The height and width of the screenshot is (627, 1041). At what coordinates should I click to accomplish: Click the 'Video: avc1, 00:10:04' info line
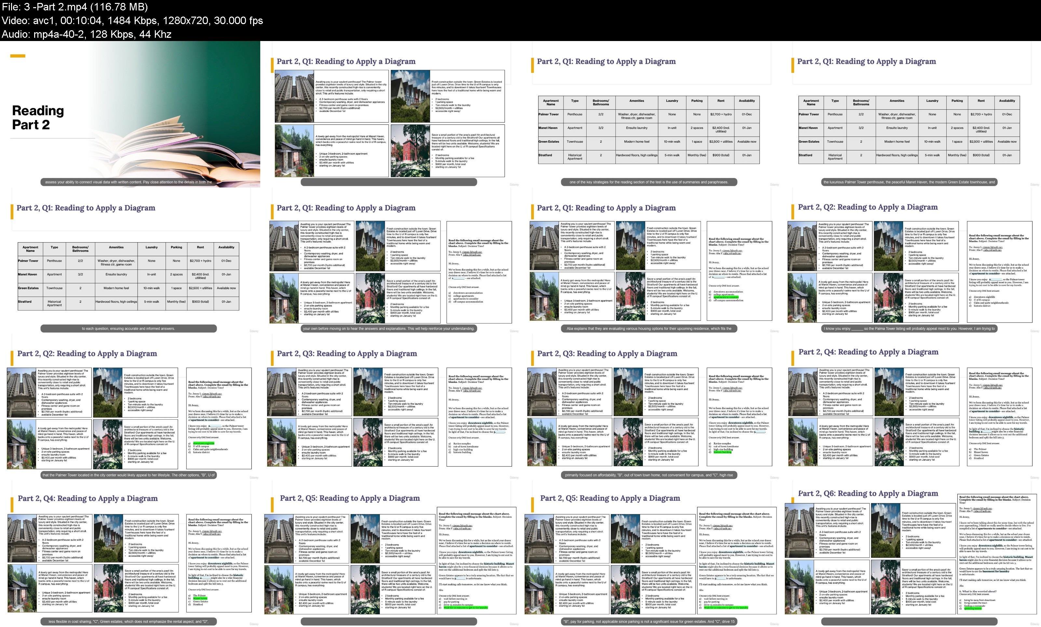point(132,20)
